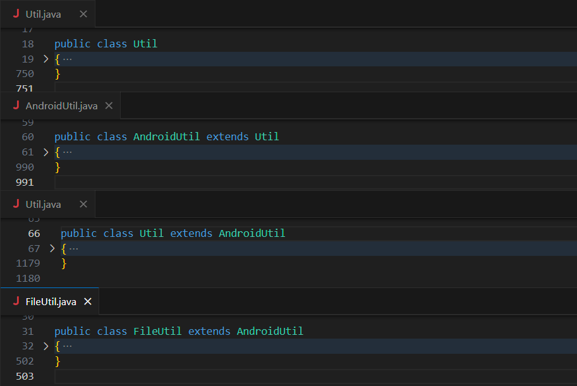Screen dimensions: 577x386
Task: Expand the folded region at line 67
Action: pos(52,248)
